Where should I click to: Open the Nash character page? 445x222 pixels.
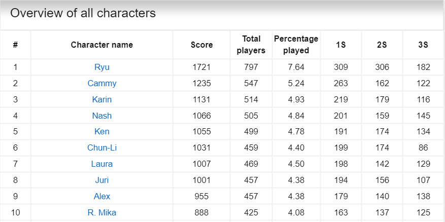(x=102, y=116)
